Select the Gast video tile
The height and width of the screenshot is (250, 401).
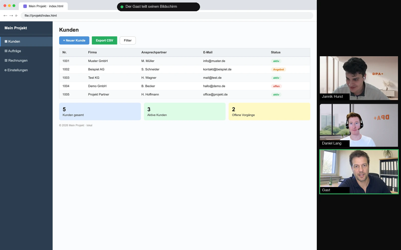click(359, 172)
